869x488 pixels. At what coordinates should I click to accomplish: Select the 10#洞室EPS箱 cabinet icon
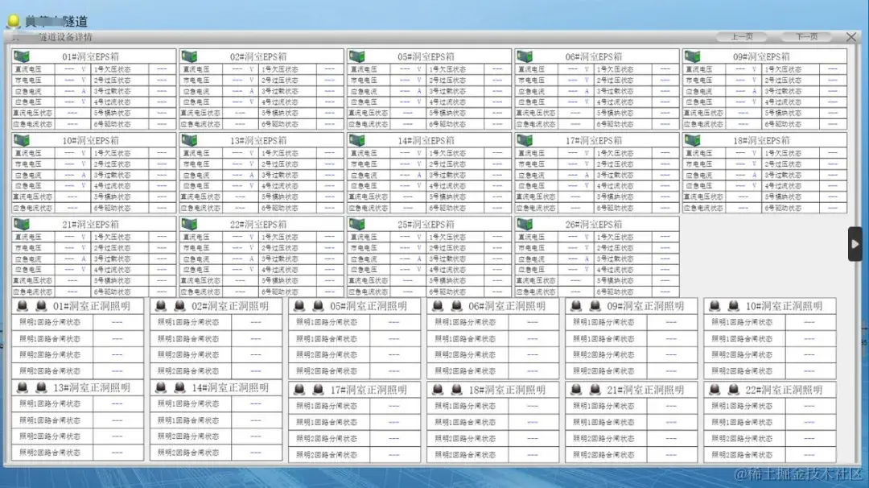(22, 140)
